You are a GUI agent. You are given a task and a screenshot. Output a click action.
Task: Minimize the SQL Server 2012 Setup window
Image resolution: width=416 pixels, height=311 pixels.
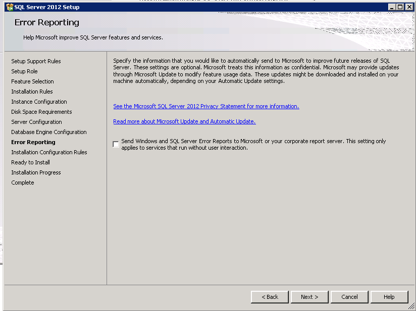[392, 7]
